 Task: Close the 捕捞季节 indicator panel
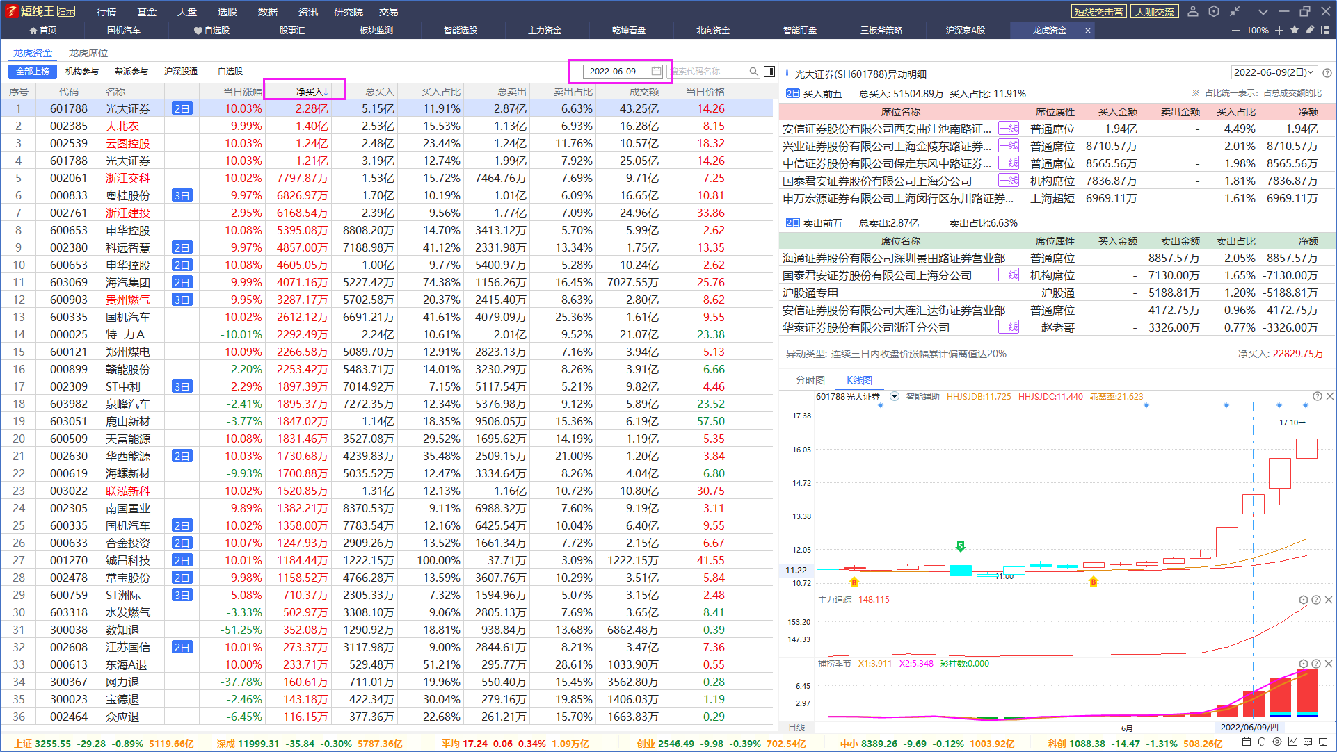point(1329,664)
